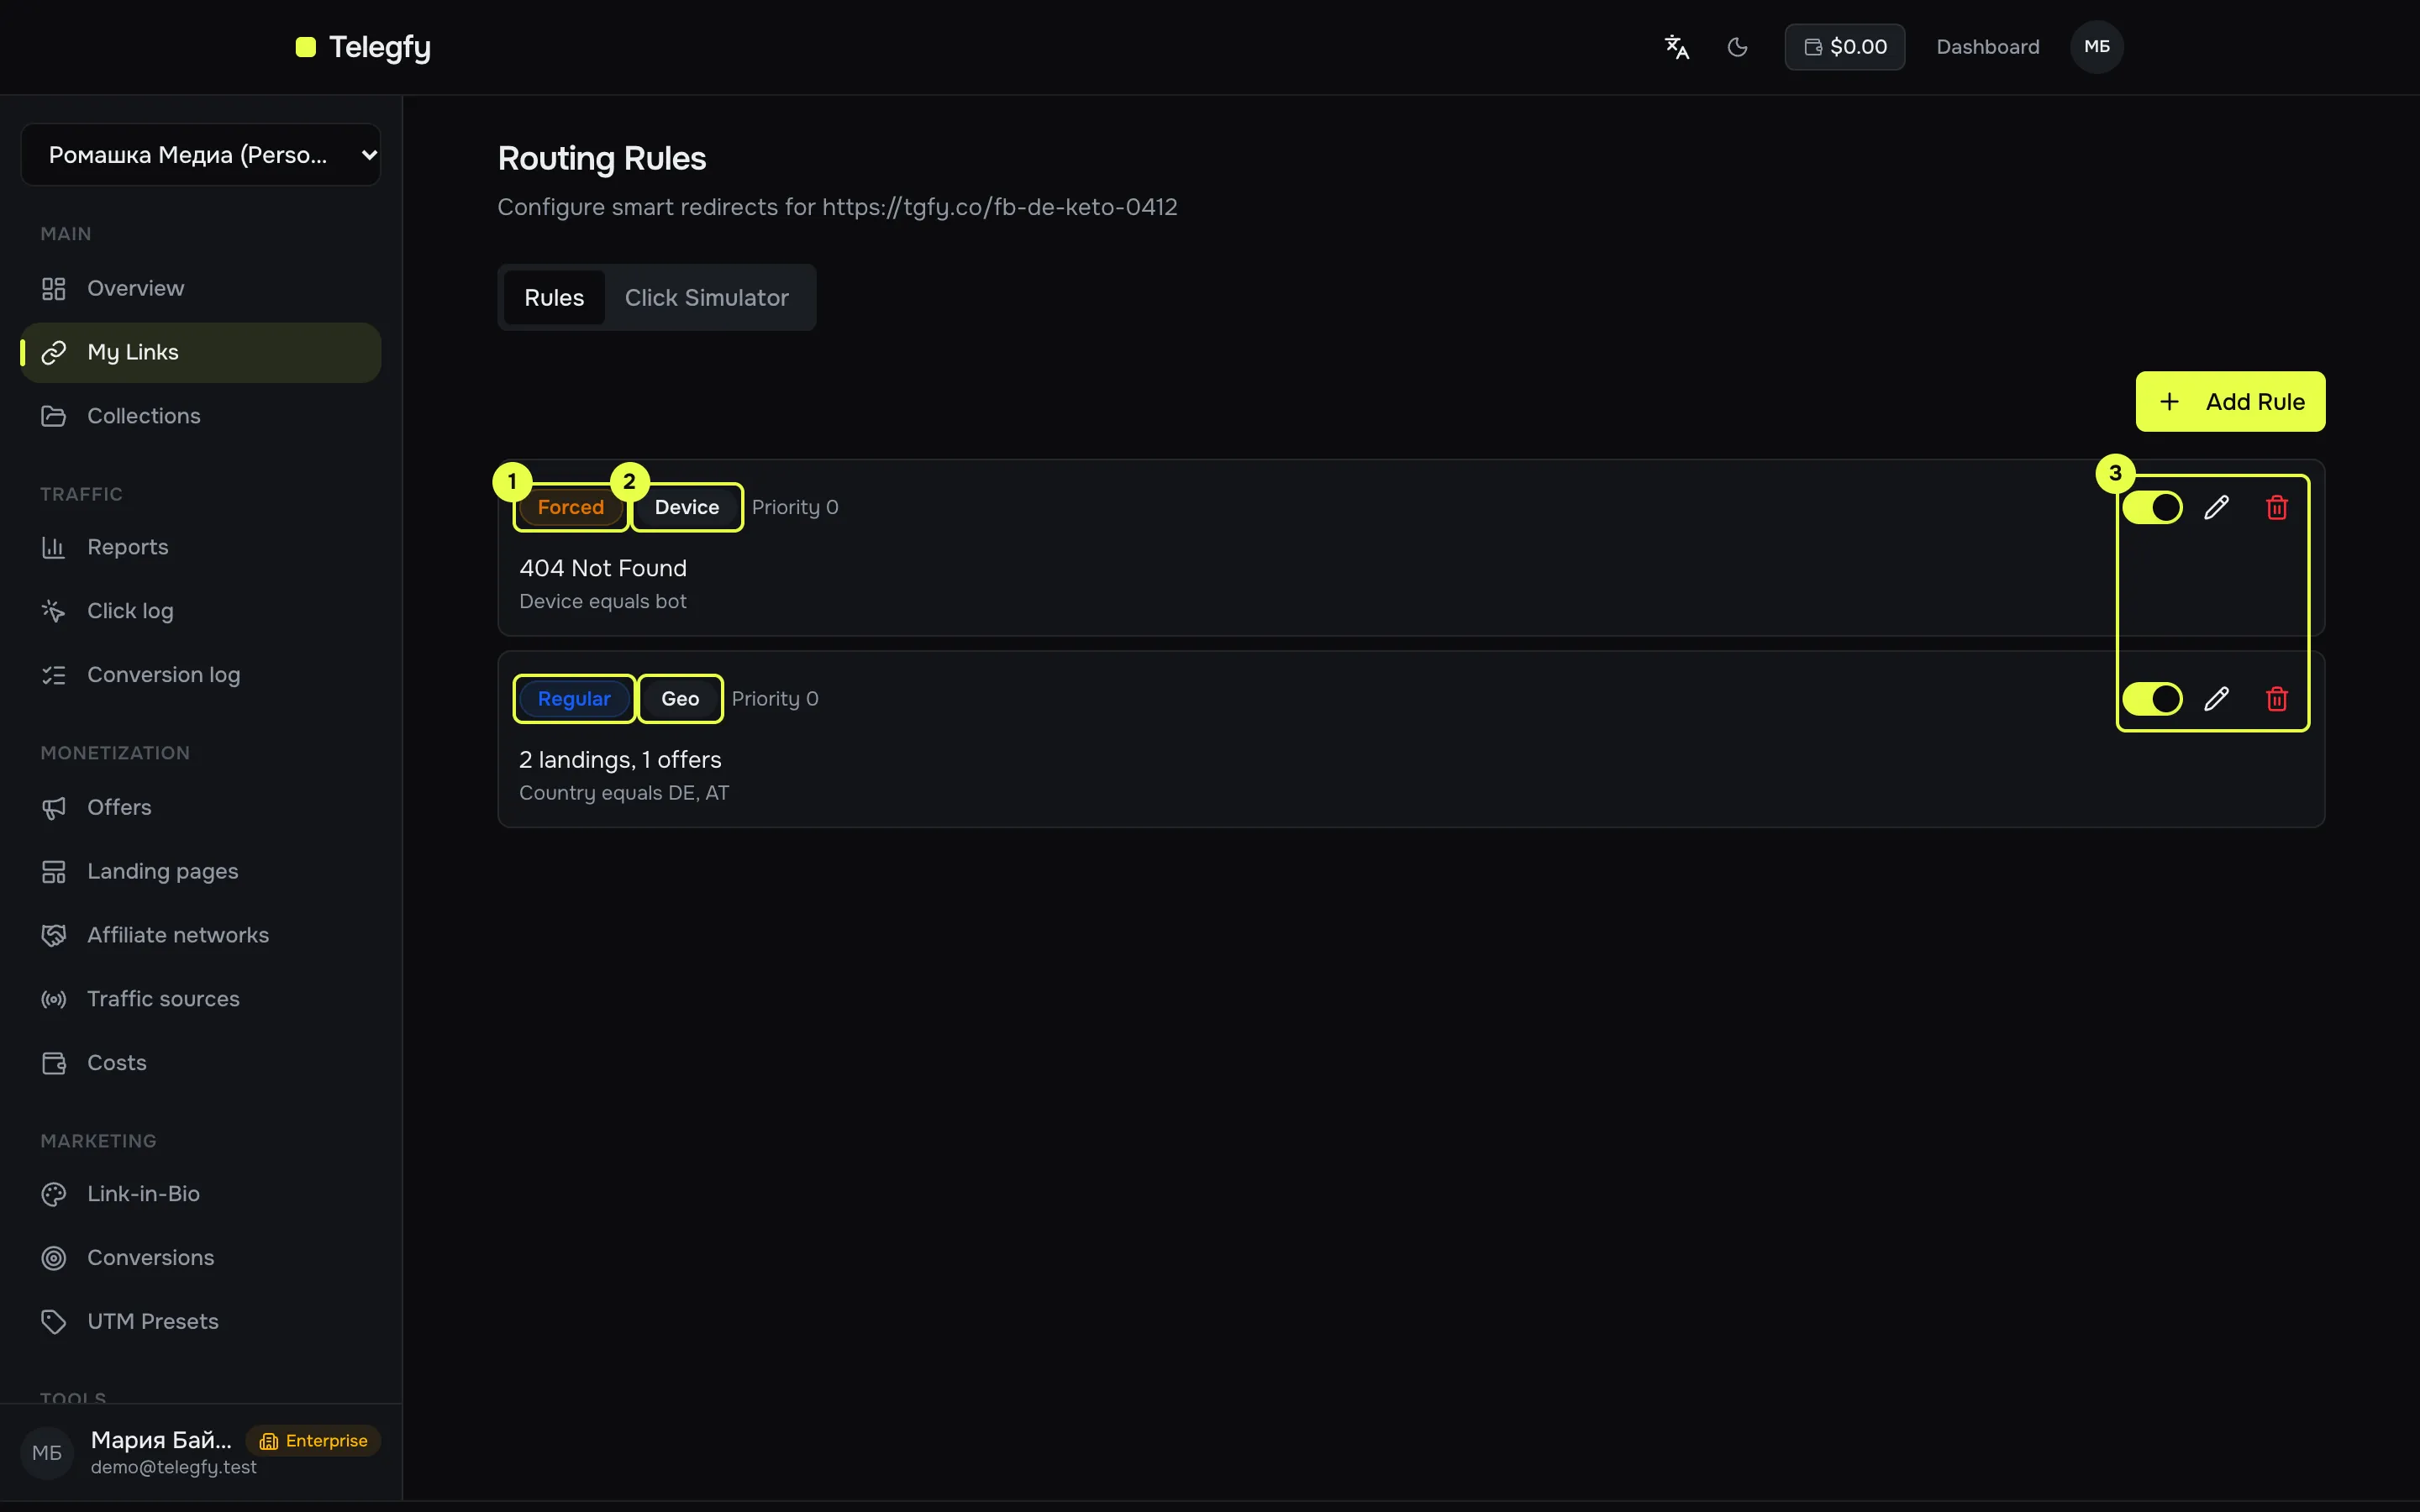The width and height of the screenshot is (2420, 1512).
Task: Switch to the Rules tab
Action: tap(554, 298)
